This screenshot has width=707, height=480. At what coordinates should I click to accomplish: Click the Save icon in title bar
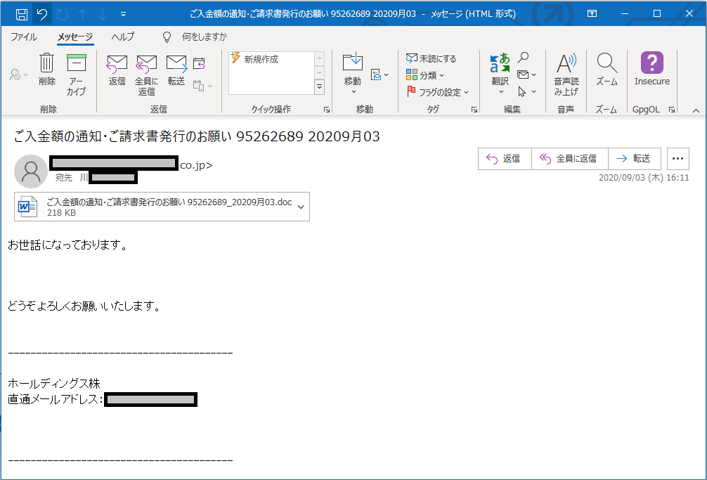[21, 15]
